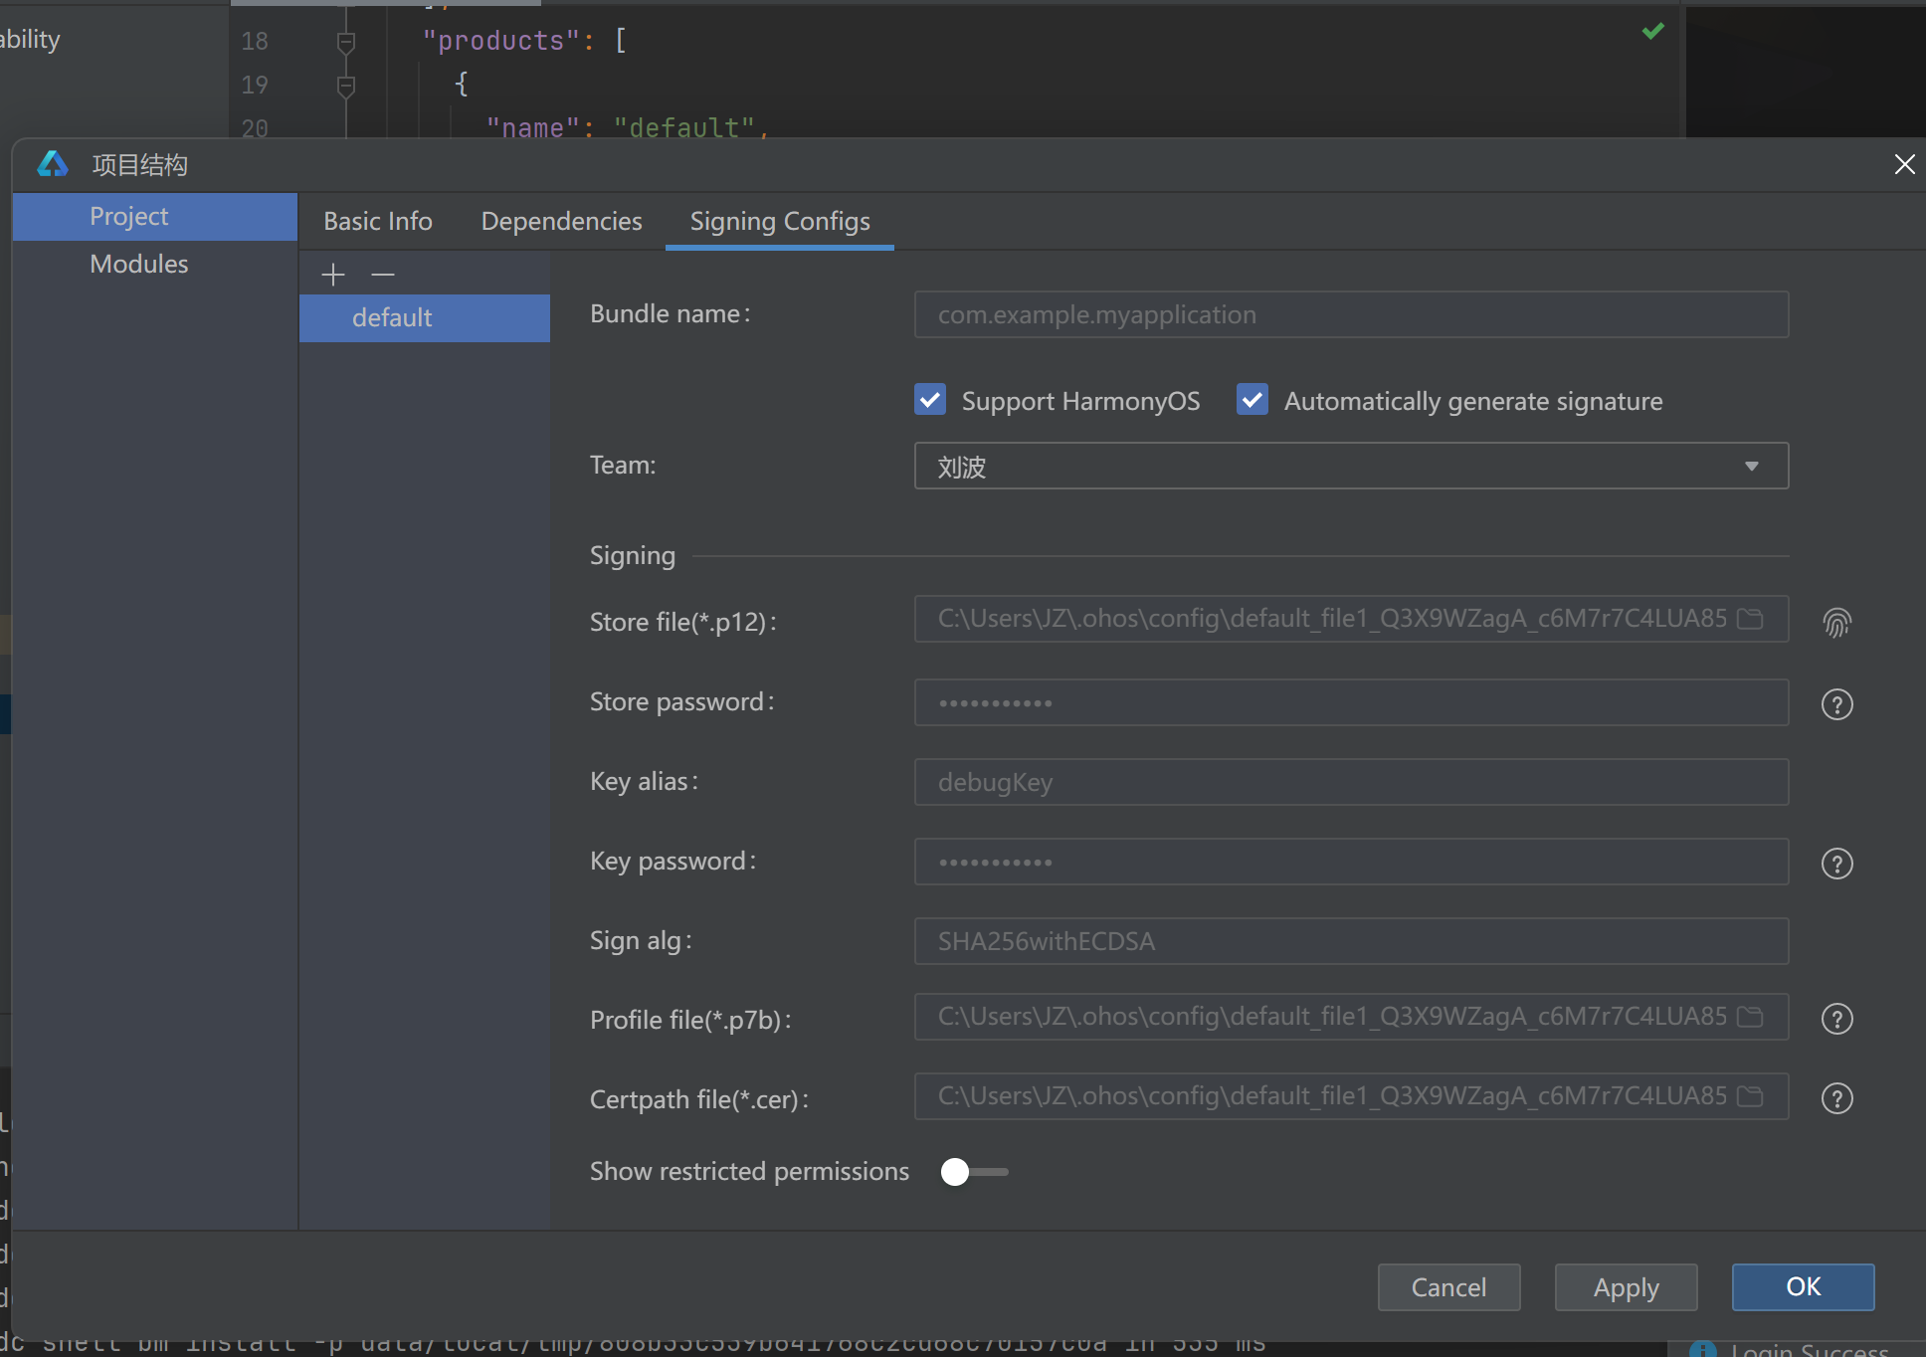Add a new signing config with plus icon
Screen dimensions: 1926x1357
333,275
